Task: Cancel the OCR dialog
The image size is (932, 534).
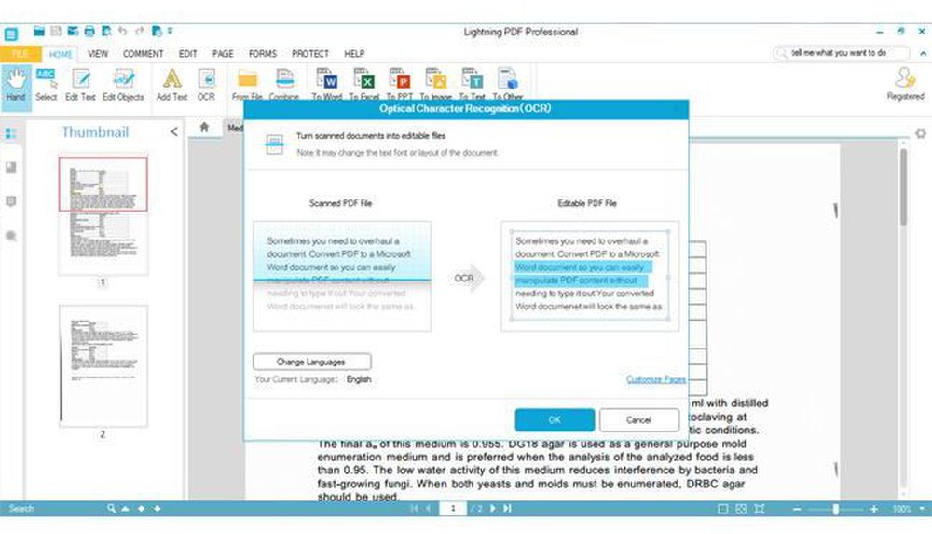Action: 639,419
